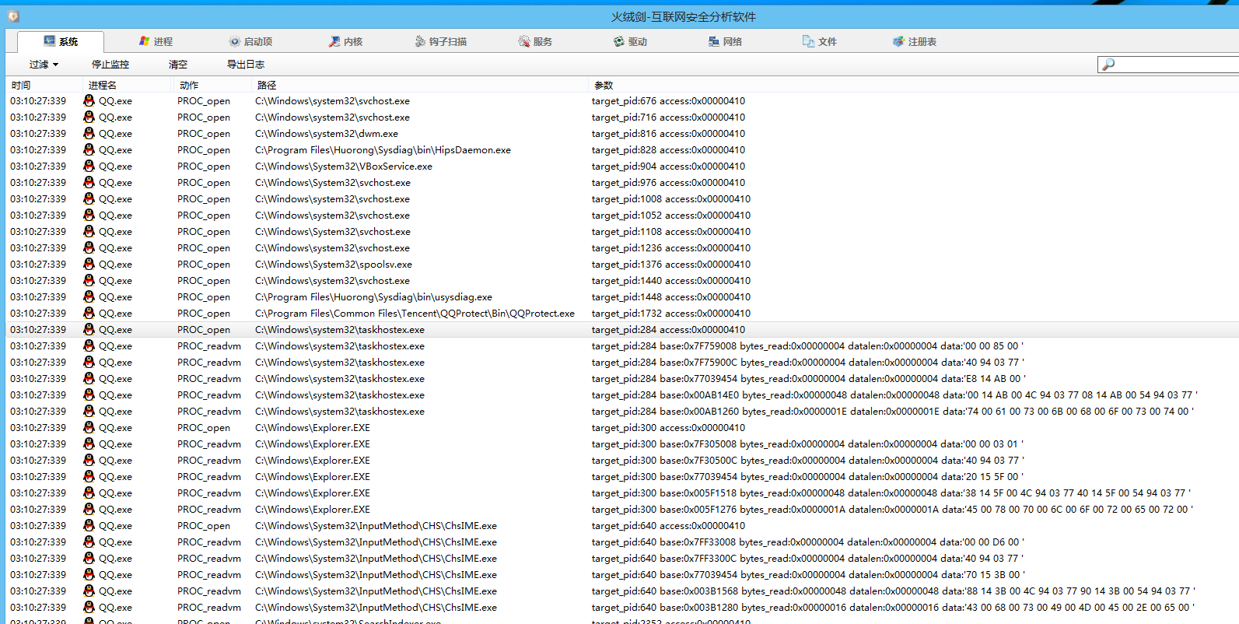Click the magnifier icon in search box
The image size is (1239, 624).
[x=1108, y=65]
